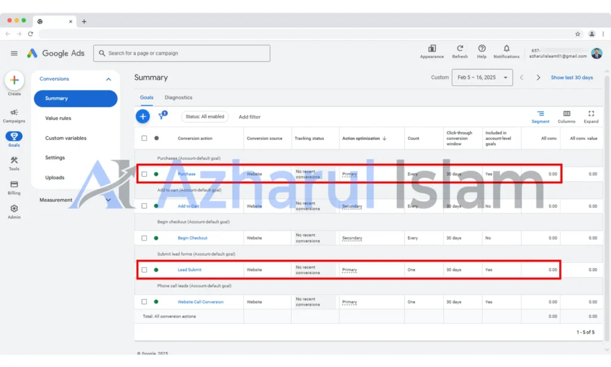This screenshot has height=367, width=611.
Task: Click the search for page or campaign field
Action: pos(181,53)
